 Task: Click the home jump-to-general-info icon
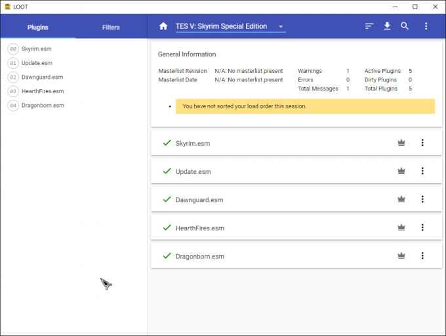click(163, 26)
